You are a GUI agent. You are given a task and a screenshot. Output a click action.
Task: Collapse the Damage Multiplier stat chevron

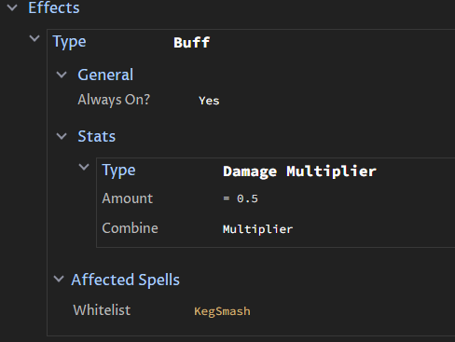pyautogui.click(x=84, y=167)
